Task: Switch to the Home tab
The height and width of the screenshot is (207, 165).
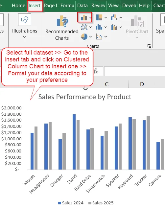Action: 18,6
